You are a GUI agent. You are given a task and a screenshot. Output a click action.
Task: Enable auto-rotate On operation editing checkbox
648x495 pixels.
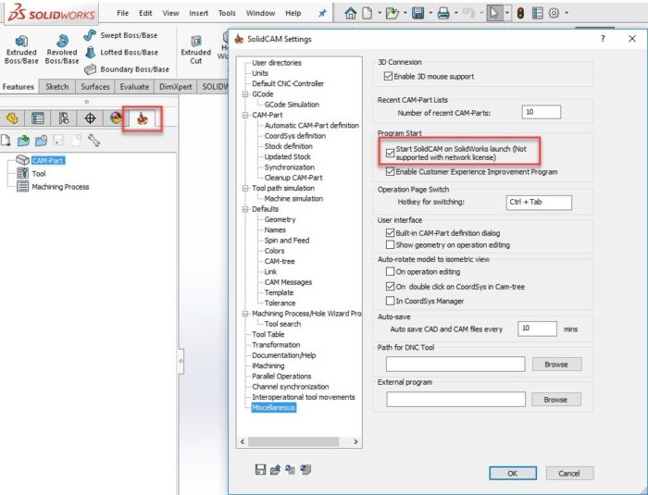(x=390, y=271)
